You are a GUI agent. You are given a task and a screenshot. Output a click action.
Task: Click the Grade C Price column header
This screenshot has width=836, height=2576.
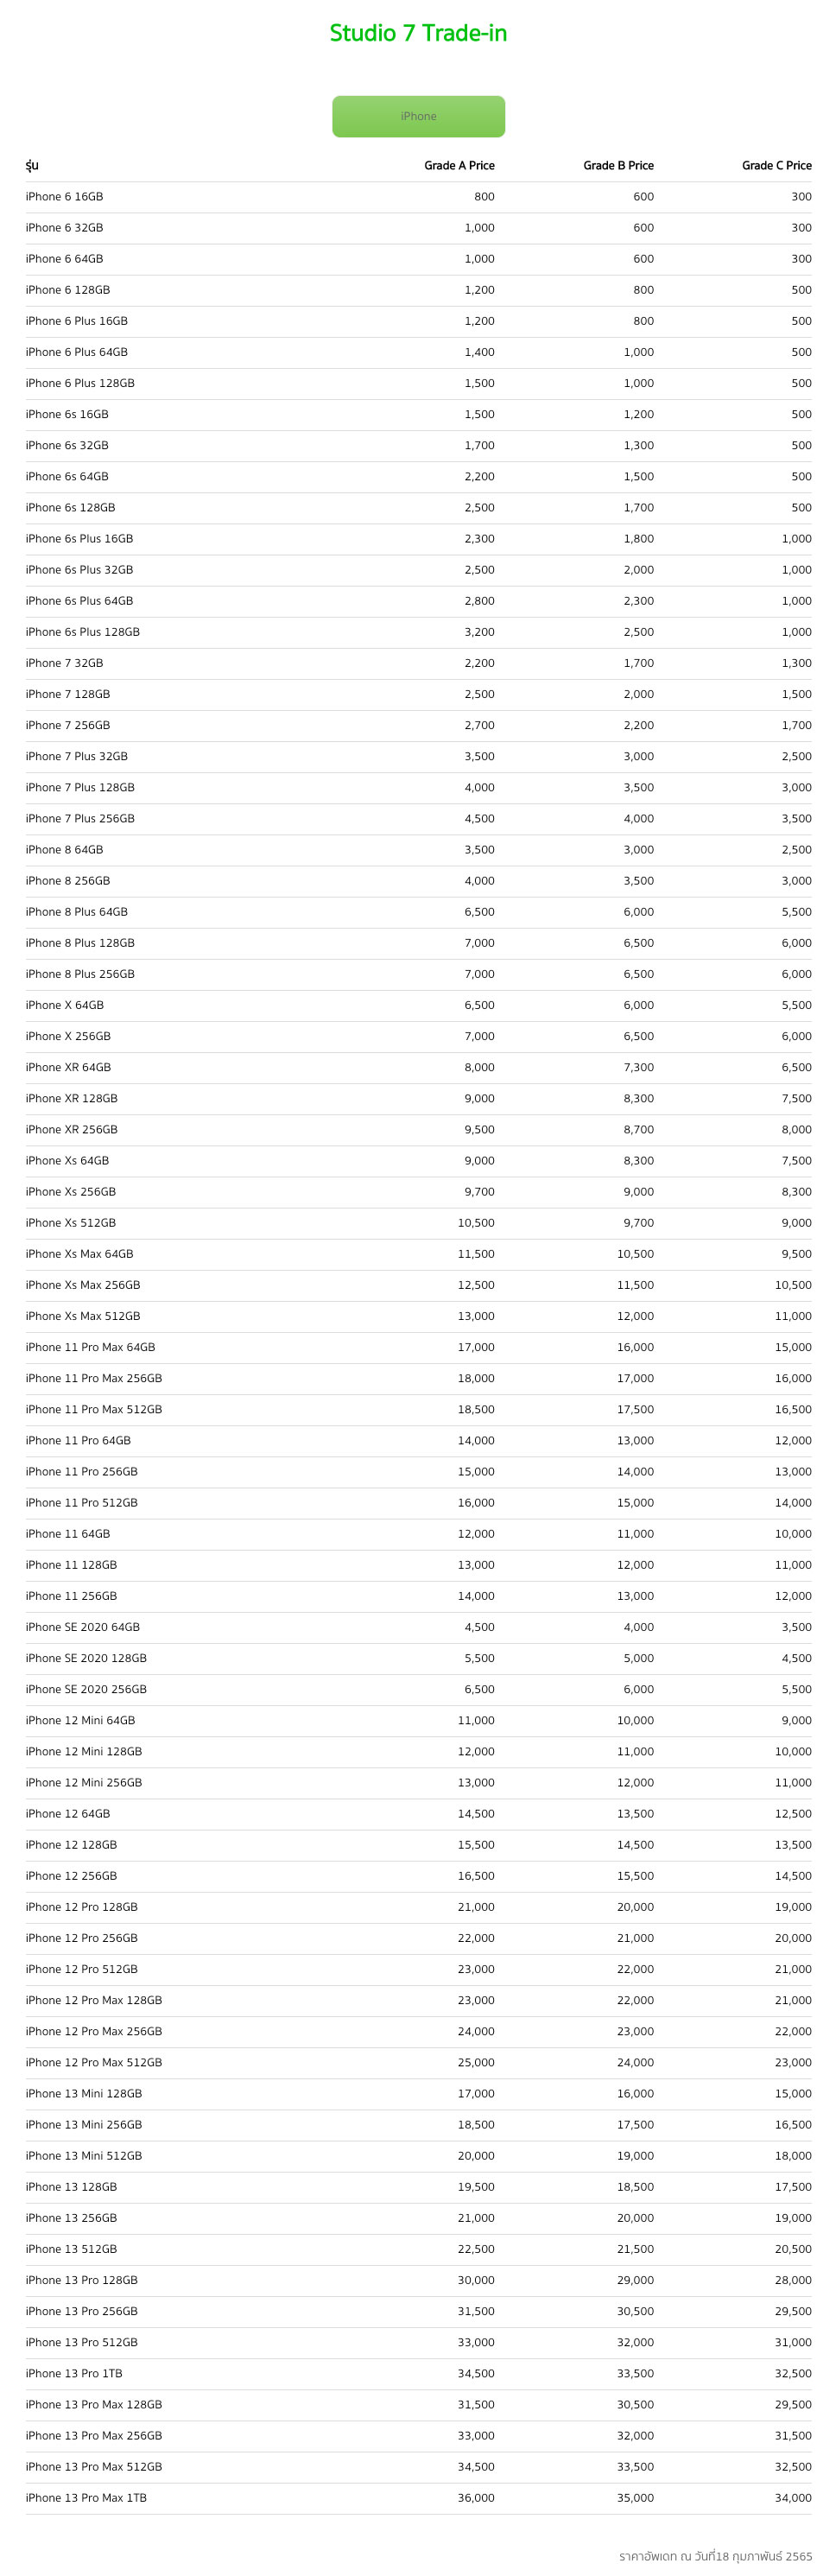point(777,166)
